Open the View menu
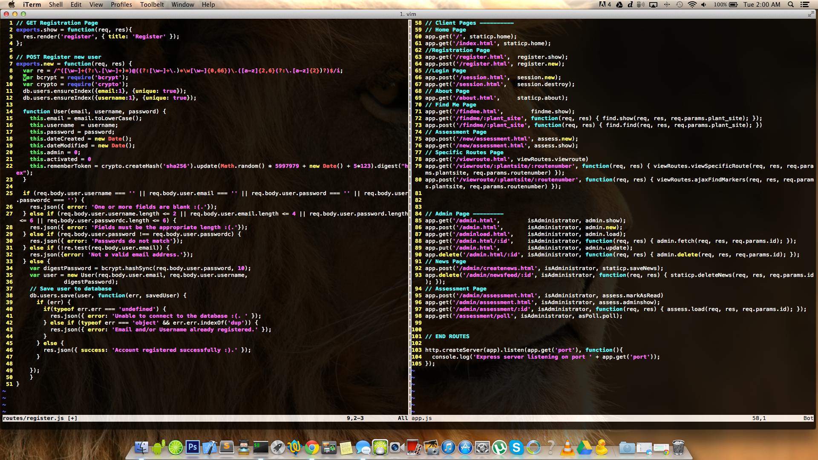Viewport: 818px width, 460px height. [x=96, y=4]
